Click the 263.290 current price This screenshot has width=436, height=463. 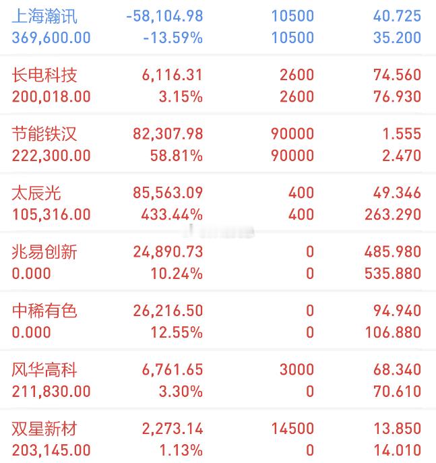pyautogui.click(x=393, y=215)
